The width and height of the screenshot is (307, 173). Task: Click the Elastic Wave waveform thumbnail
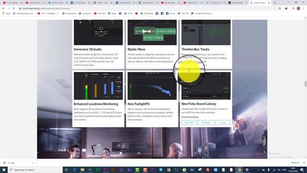point(152,32)
